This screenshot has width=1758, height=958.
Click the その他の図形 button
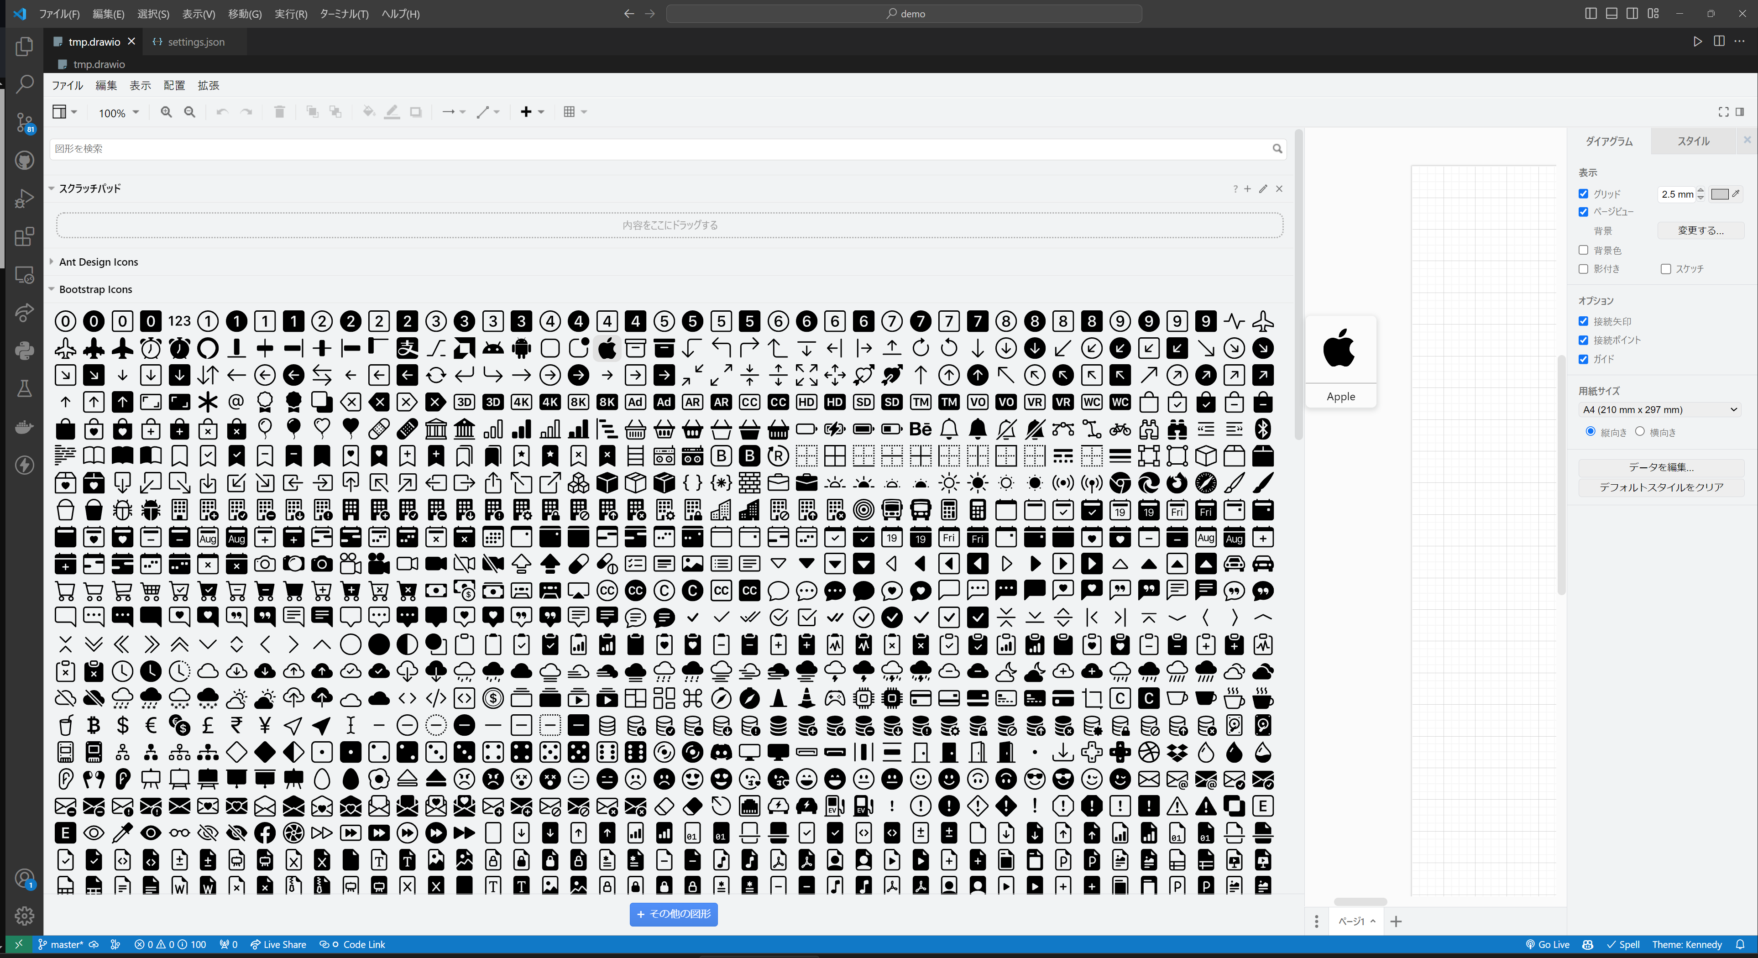click(674, 914)
